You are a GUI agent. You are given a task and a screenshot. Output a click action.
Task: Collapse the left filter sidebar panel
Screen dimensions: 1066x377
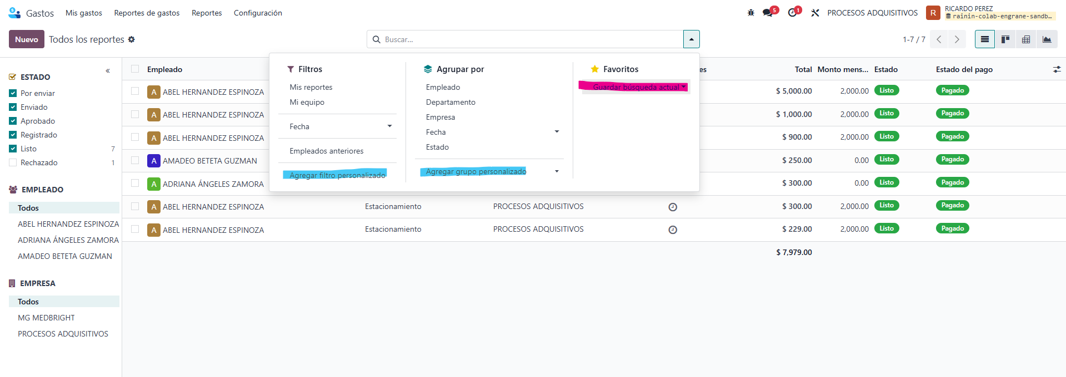tap(108, 71)
